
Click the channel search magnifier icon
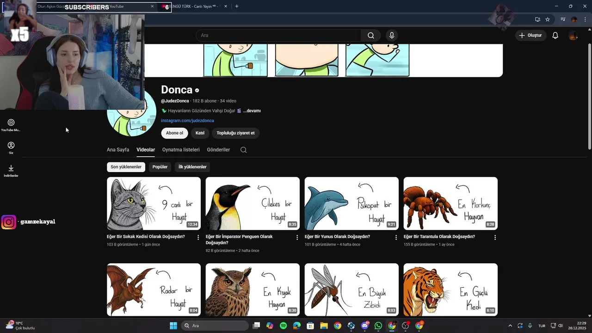244,150
